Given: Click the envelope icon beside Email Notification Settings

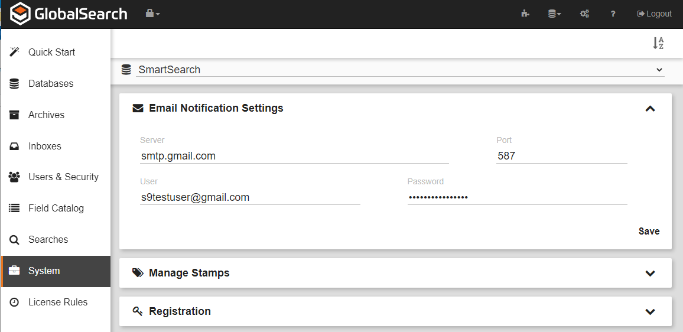Looking at the screenshot, I should pyautogui.click(x=138, y=108).
